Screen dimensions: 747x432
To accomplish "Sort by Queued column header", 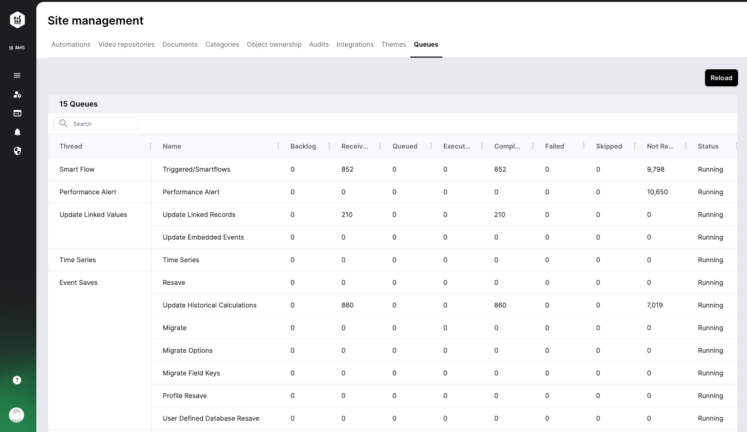I will click(x=405, y=146).
